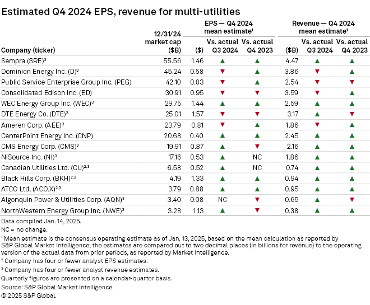
Task: Click Ameren's red revenue vs. Q3 2024 arrow
Action: pos(317,124)
